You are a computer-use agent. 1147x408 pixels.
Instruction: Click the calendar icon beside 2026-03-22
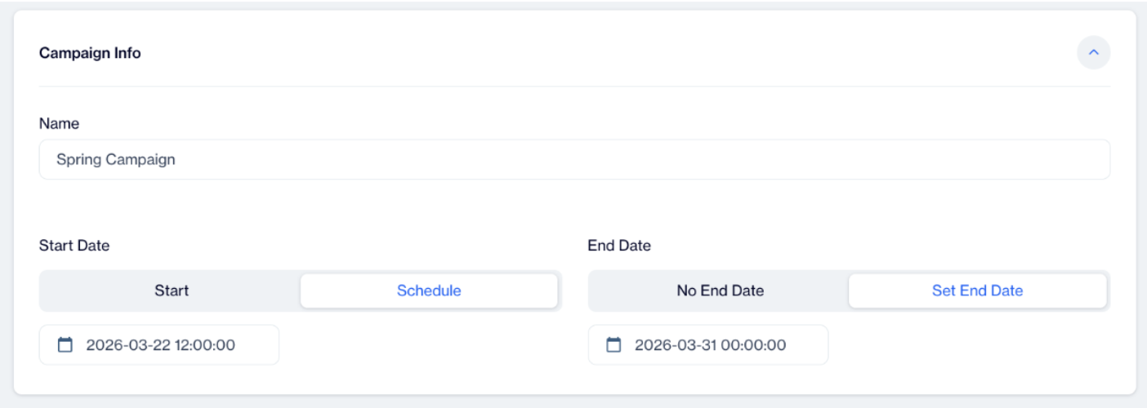pyautogui.click(x=65, y=345)
